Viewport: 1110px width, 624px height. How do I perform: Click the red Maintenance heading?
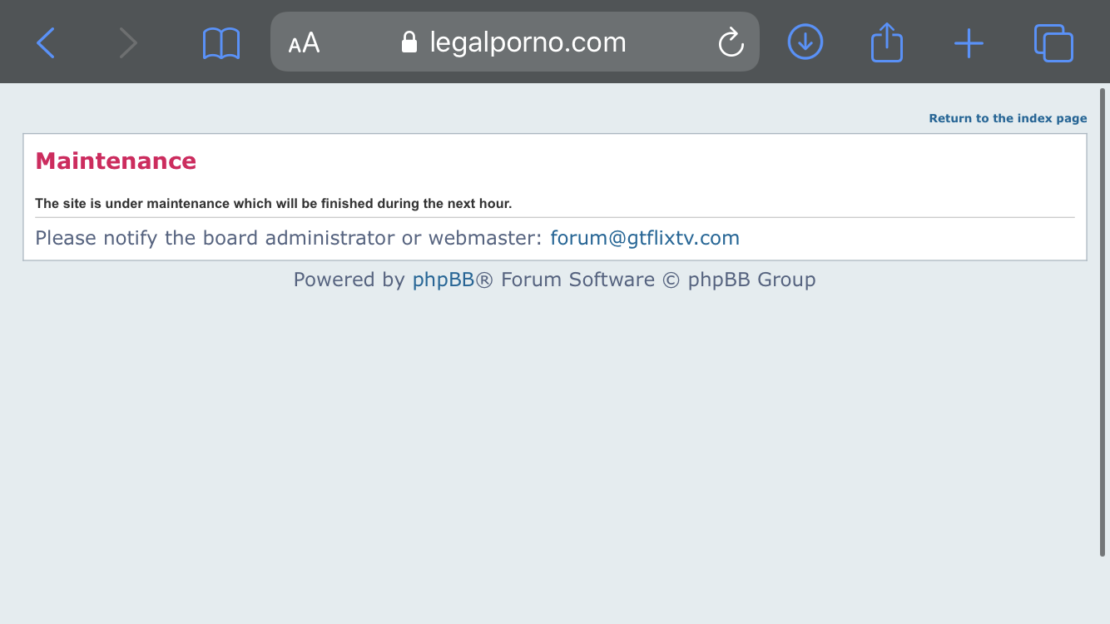tap(116, 161)
